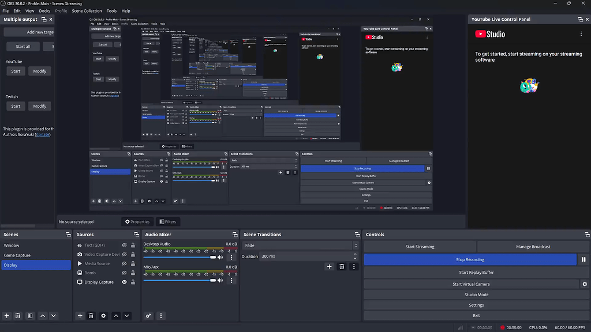Open the Fade transition dropdown
Image resolution: width=591 pixels, height=332 pixels.
(300, 246)
